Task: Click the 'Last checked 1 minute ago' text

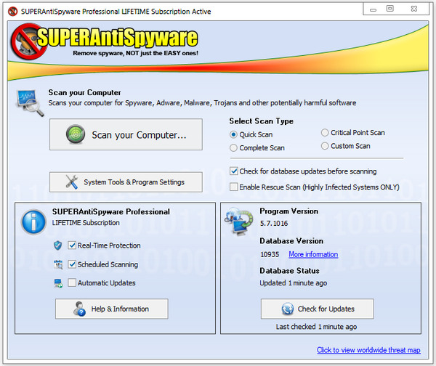Action: point(316,327)
